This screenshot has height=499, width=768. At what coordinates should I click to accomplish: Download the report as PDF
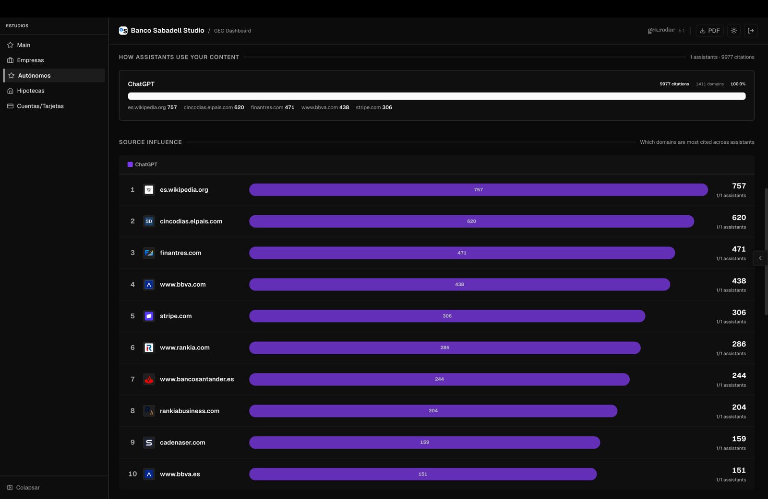pos(709,31)
